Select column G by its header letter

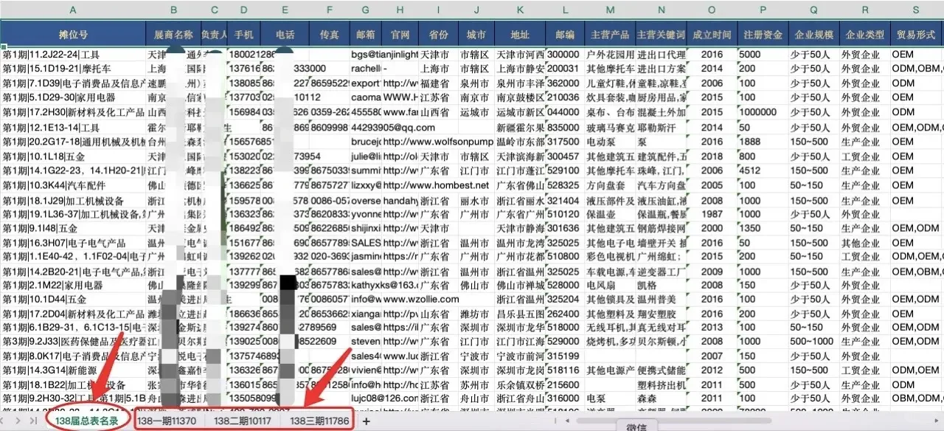pyautogui.click(x=366, y=10)
